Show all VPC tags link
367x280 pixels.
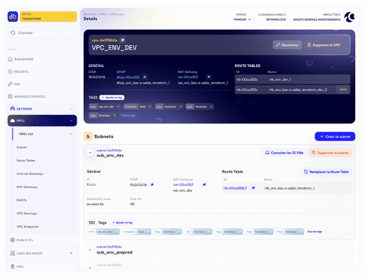click(128, 115)
